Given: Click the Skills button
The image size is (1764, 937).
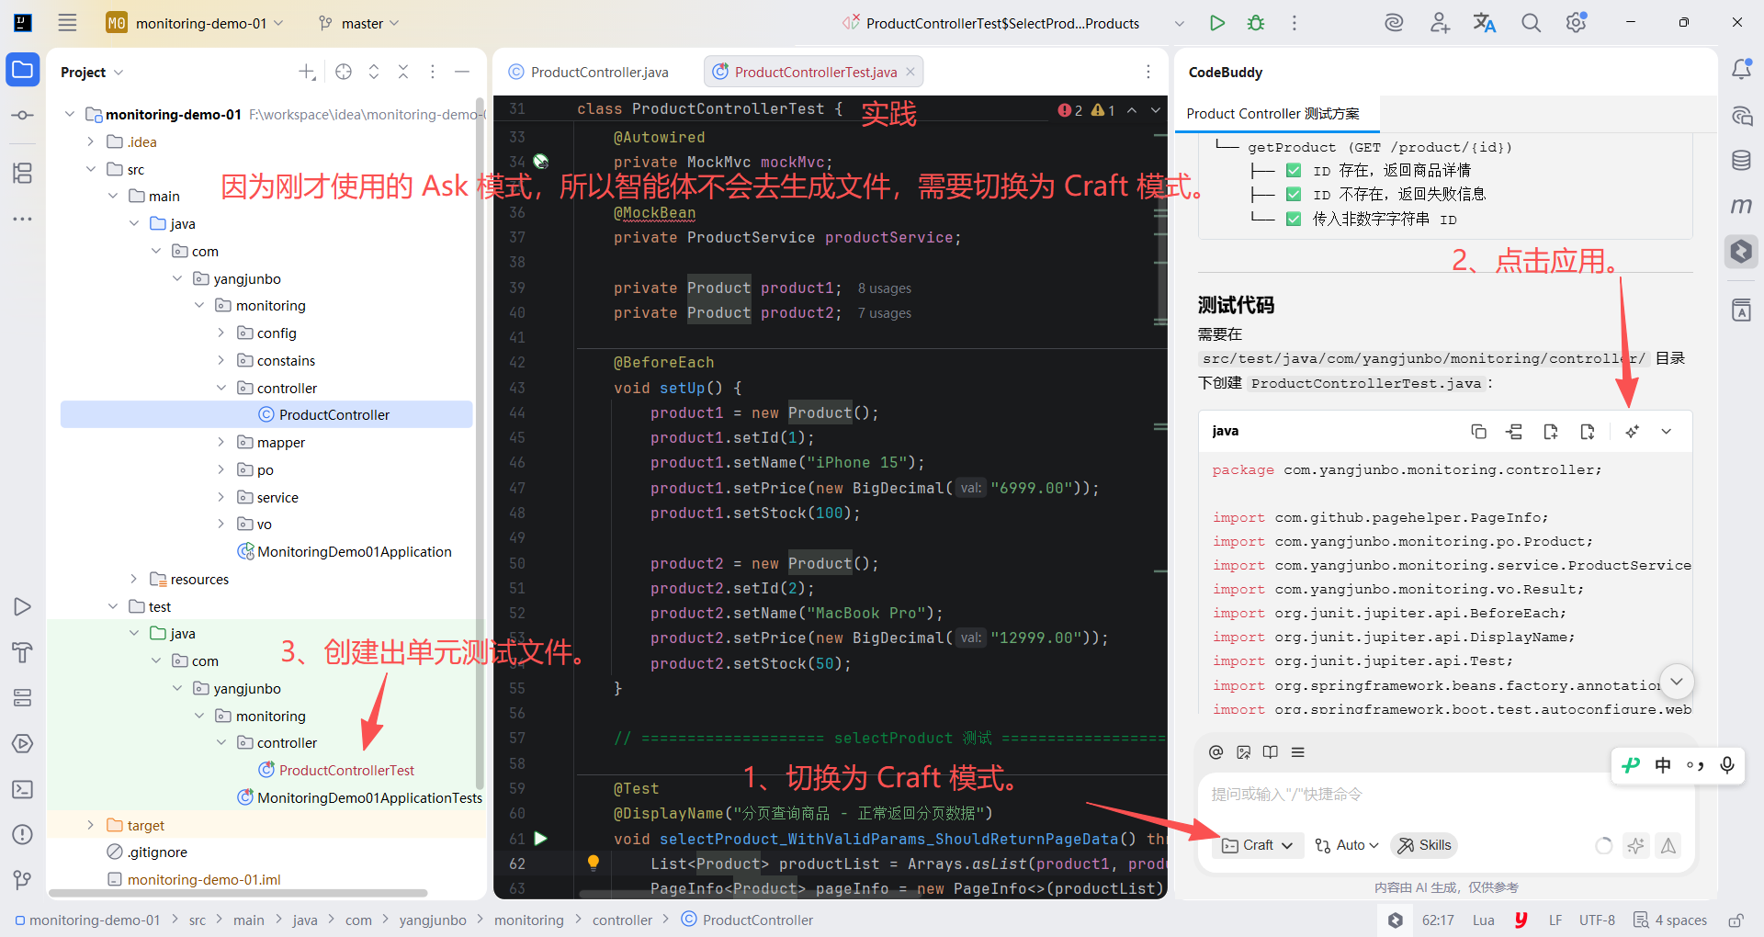Looking at the screenshot, I should (1424, 845).
